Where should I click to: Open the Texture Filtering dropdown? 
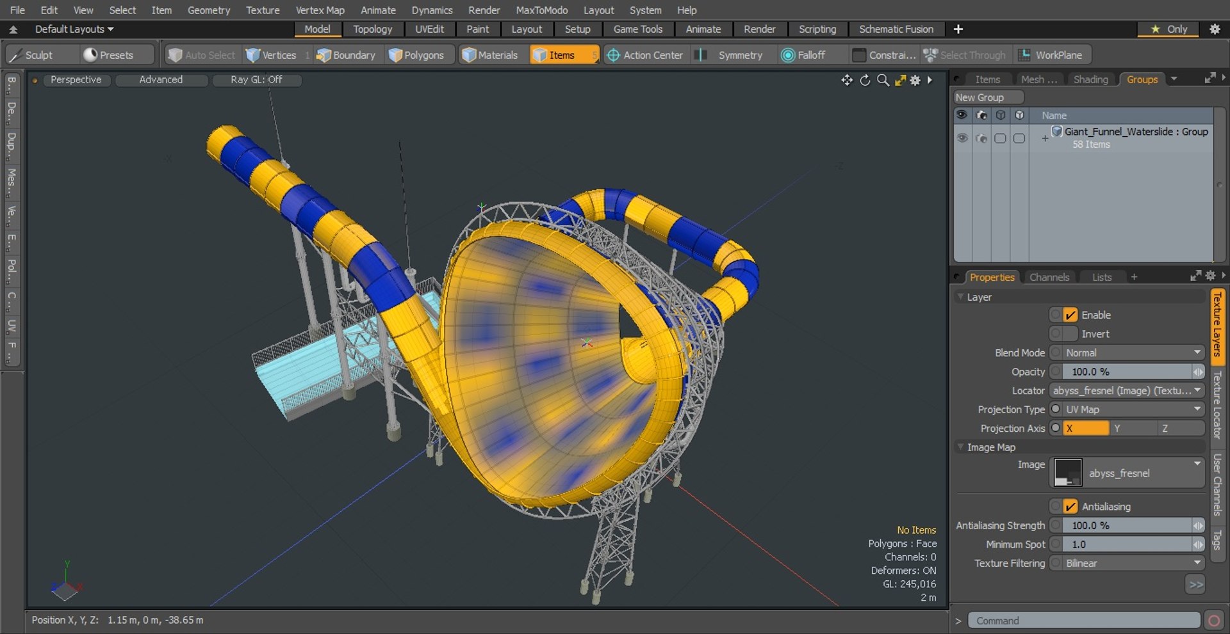pyautogui.click(x=1133, y=563)
